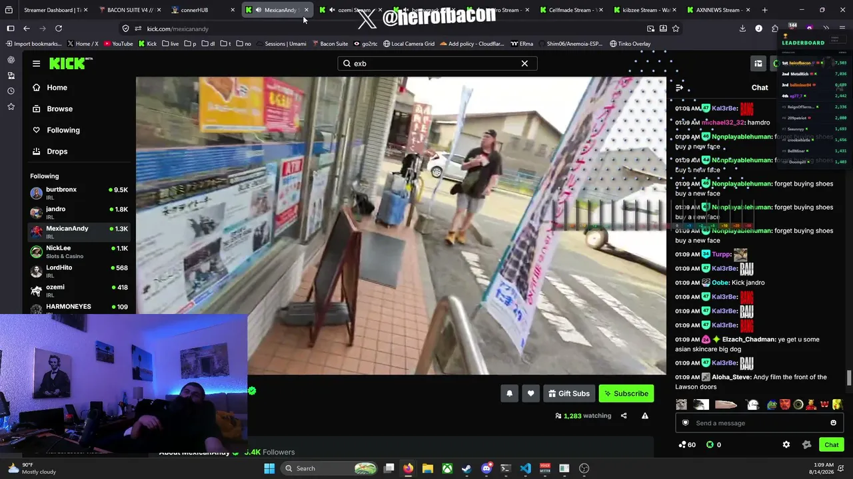The image size is (853, 479).
Task: Click the theater layout icon in Kick header
Action: point(758,63)
